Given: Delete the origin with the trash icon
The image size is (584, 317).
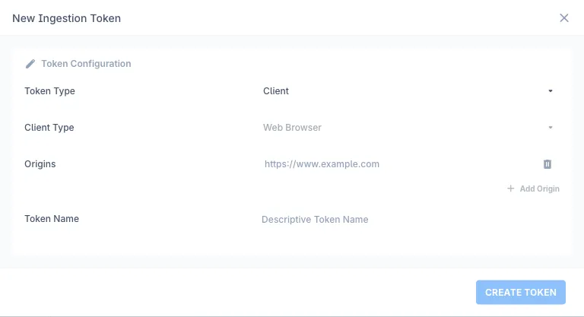Looking at the screenshot, I should tap(547, 164).
